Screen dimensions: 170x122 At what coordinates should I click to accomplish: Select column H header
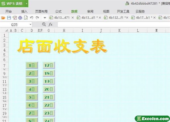pyautogui.click(x=64, y=30)
